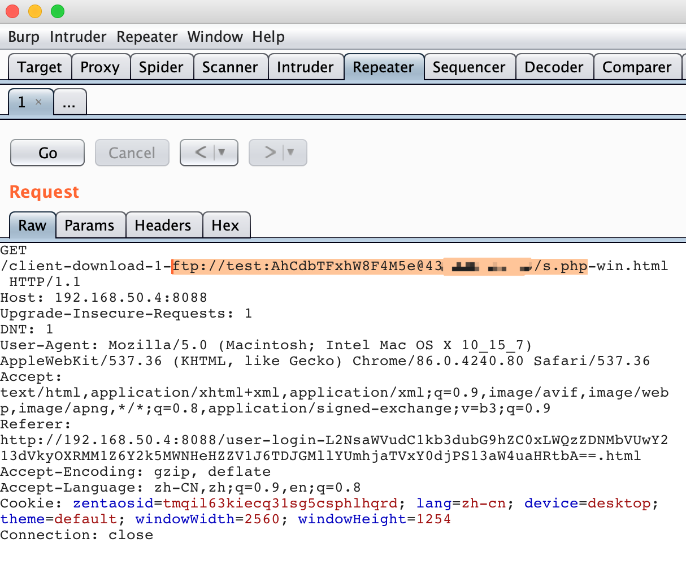Open the Help menu
This screenshot has width=686, height=573.
(268, 37)
